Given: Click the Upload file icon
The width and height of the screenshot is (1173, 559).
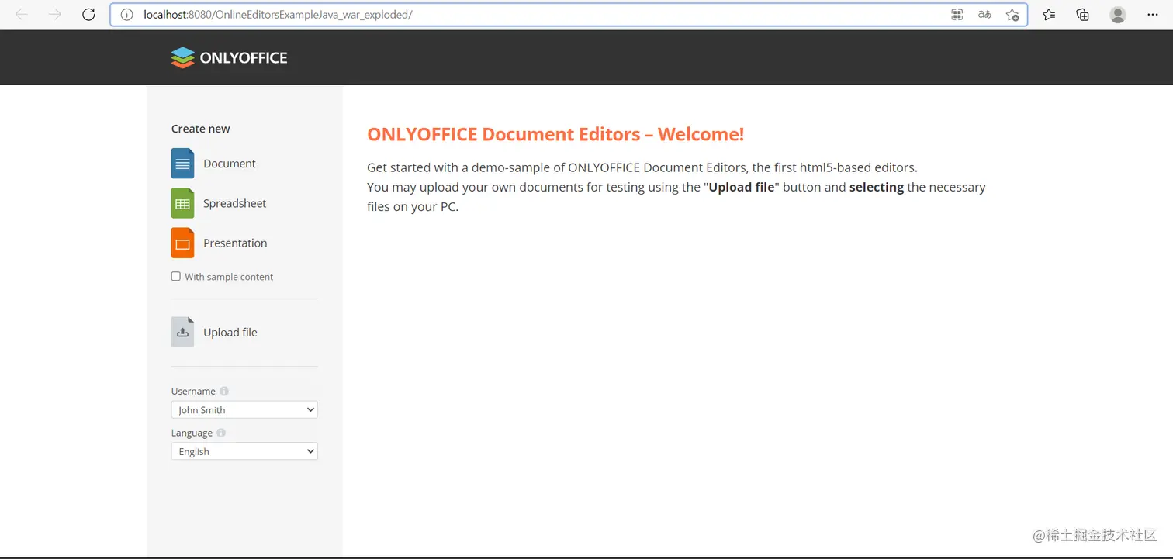Looking at the screenshot, I should 182,332.
